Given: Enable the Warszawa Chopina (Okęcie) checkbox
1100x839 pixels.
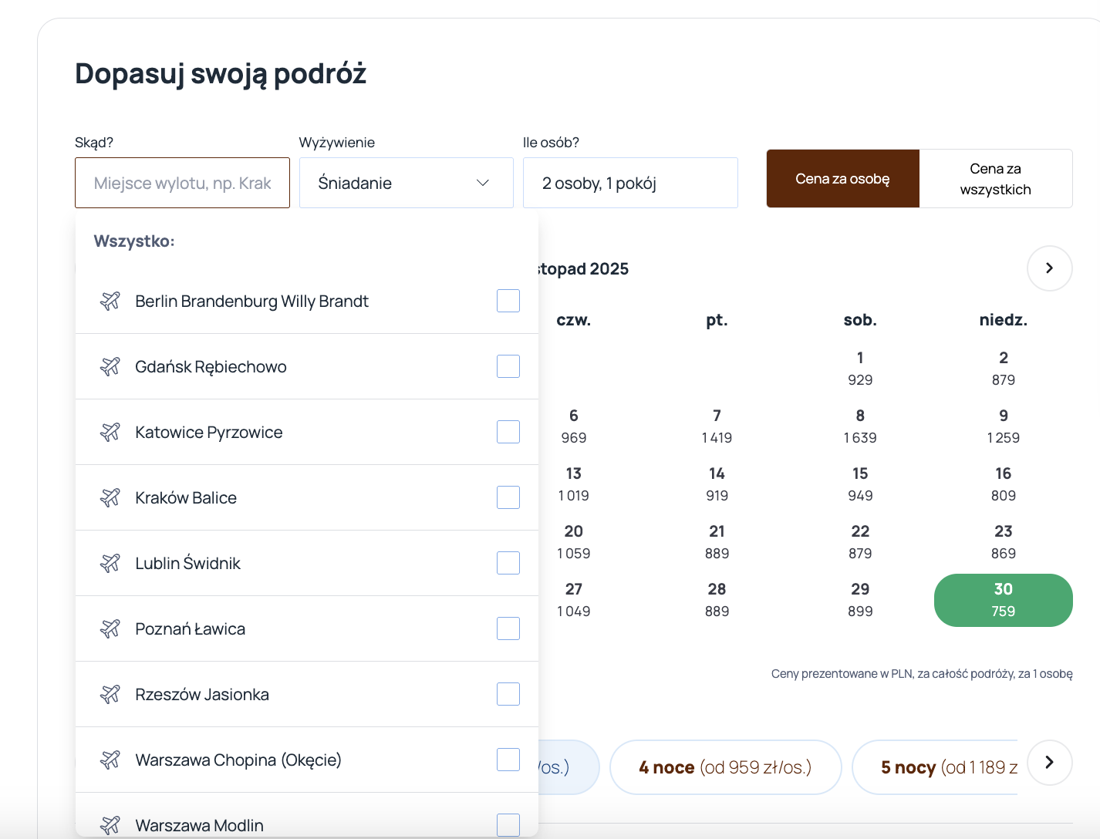Looking at the screenshot, I should pyautogui.click(x=508, y=760).
